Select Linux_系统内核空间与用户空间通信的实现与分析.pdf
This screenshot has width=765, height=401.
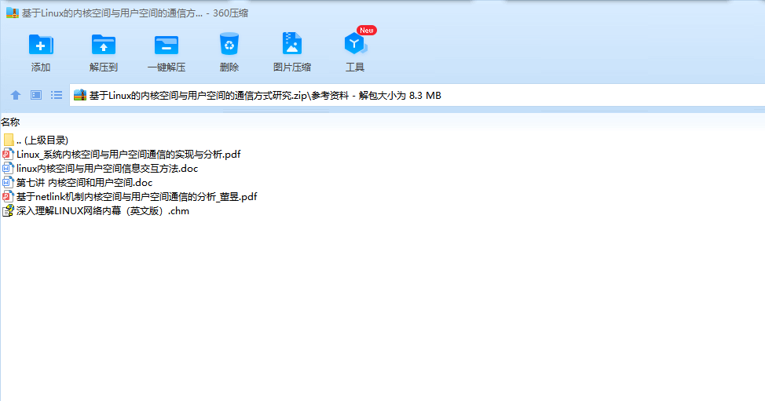[122, 155]
